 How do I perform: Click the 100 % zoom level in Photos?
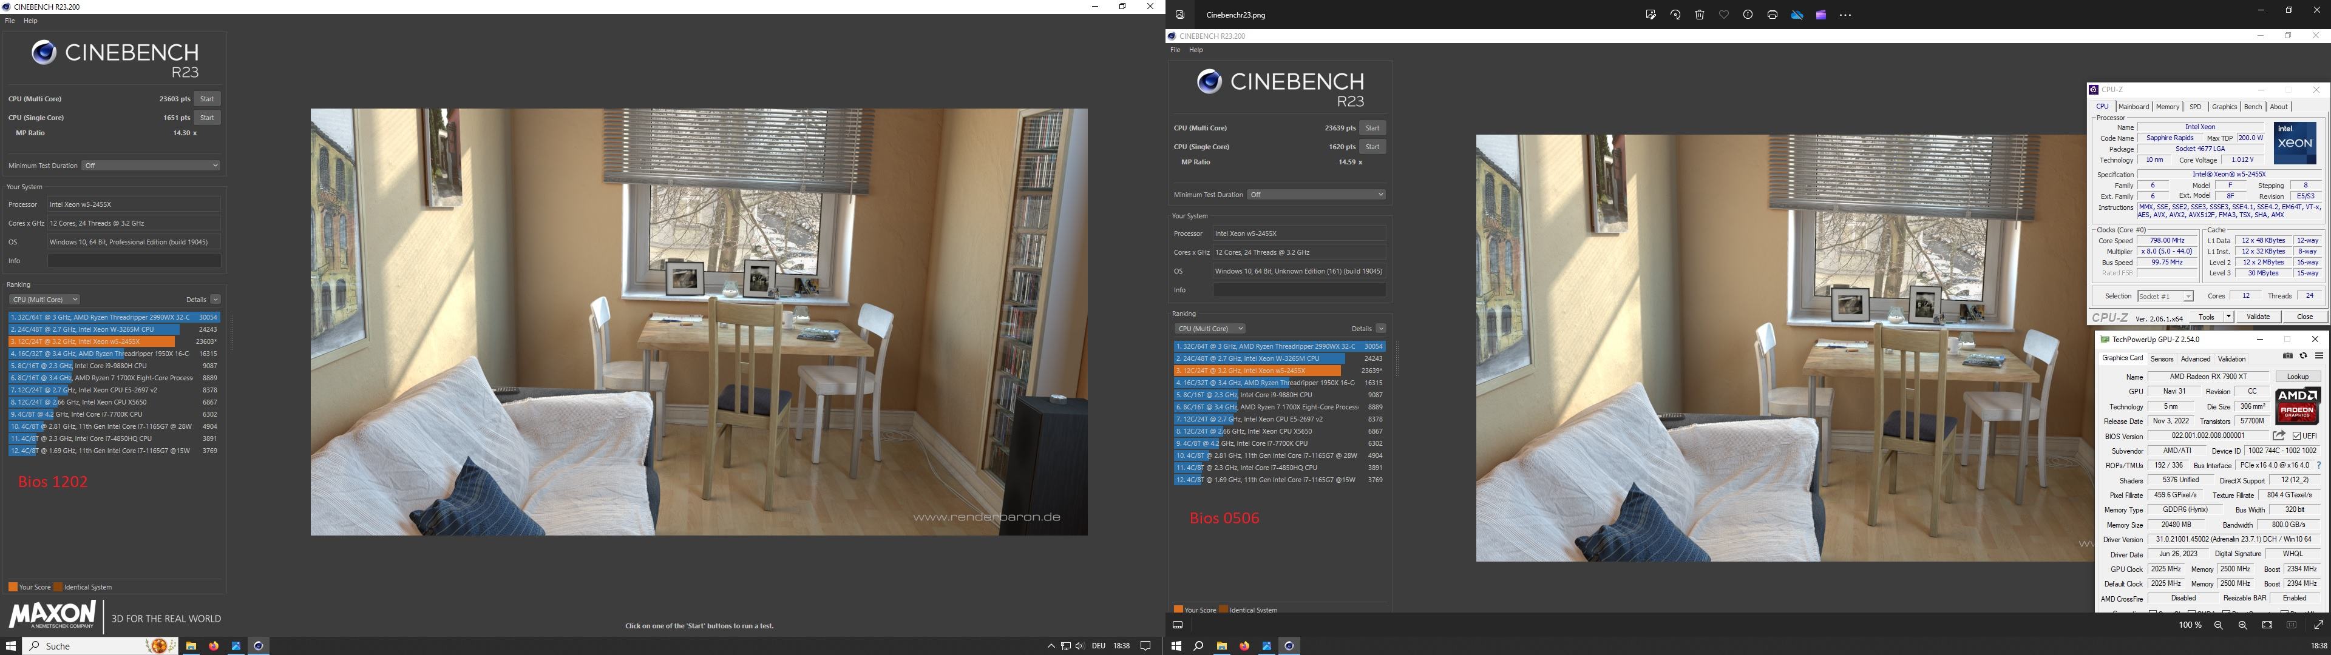point(2190,625)
